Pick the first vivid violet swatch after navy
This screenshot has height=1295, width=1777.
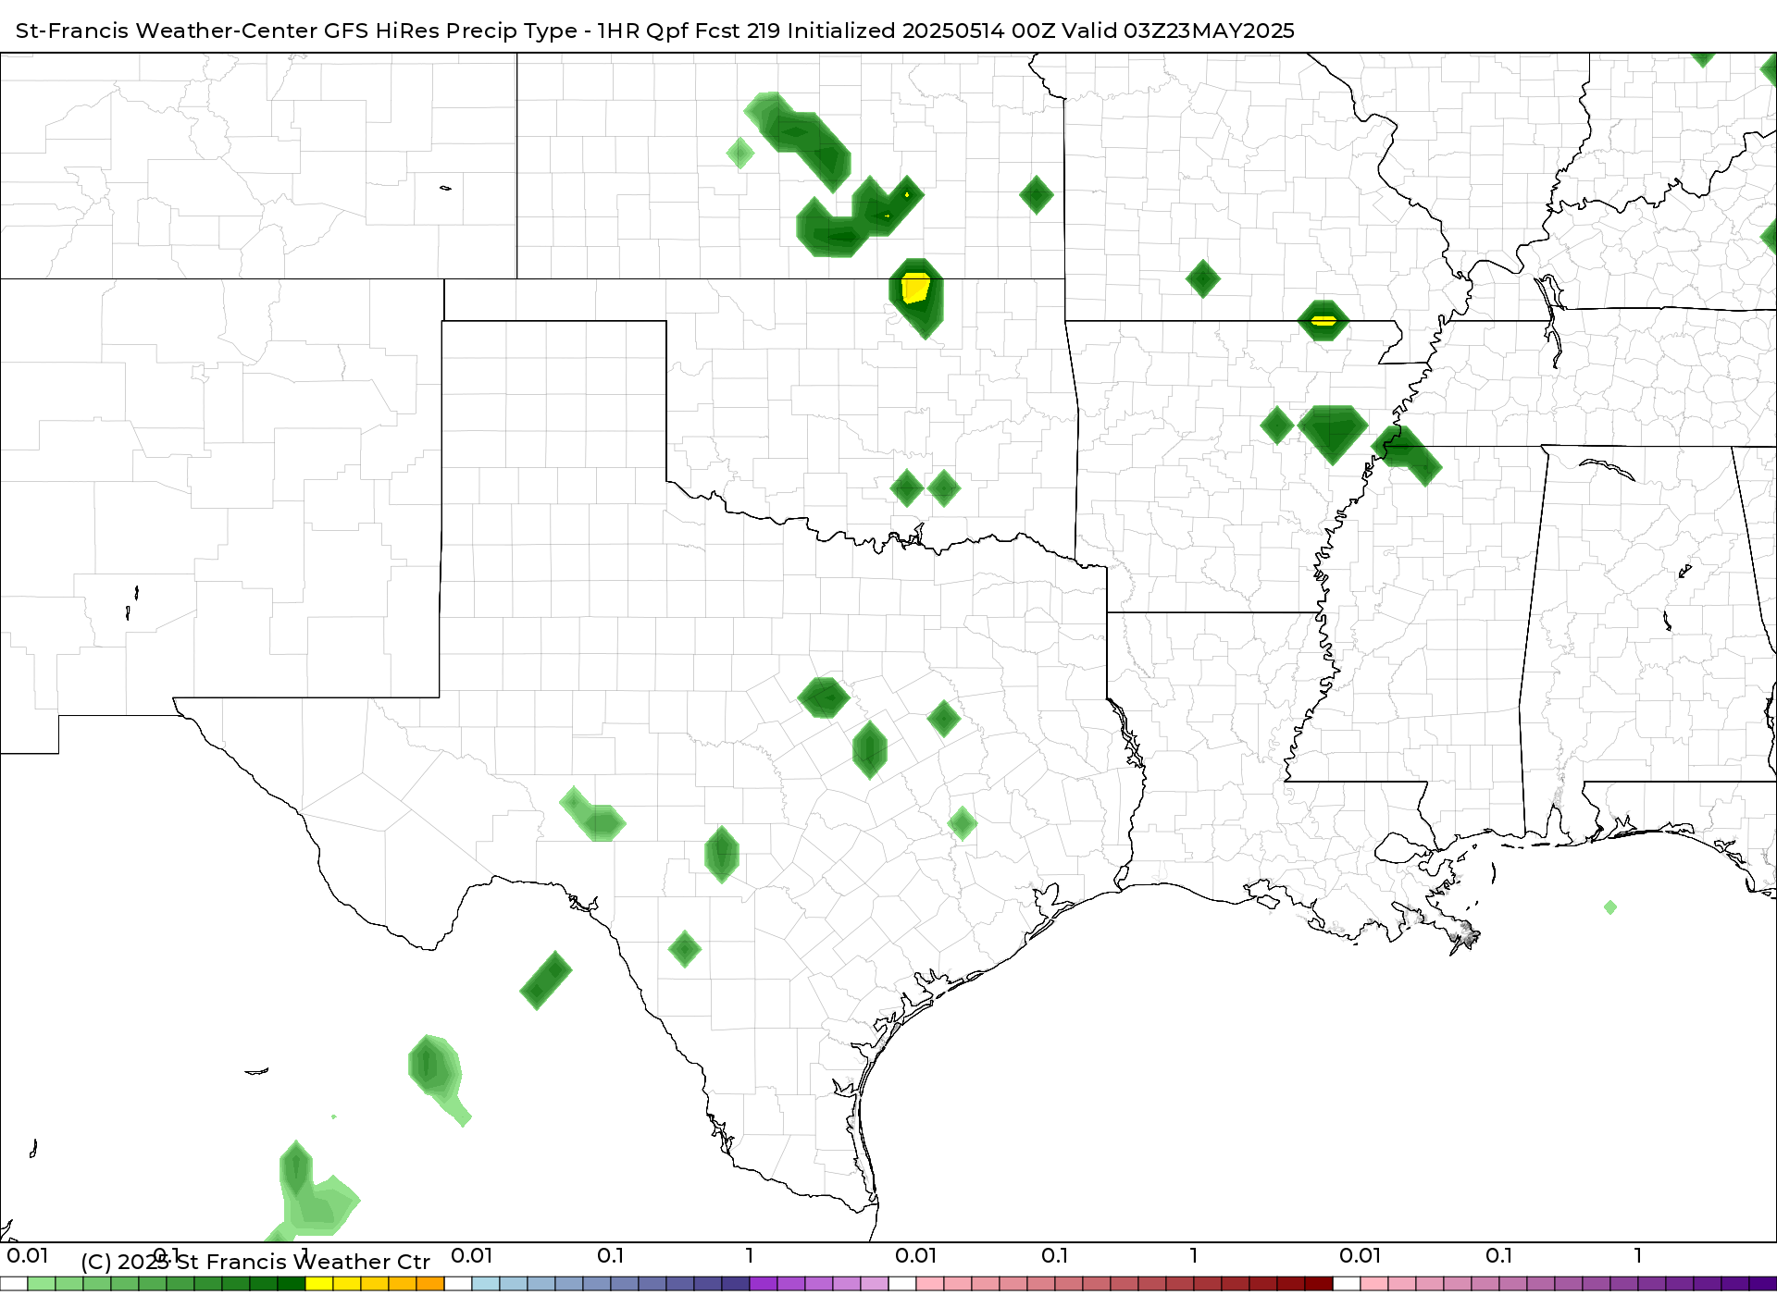click(x=764, y=1284)
